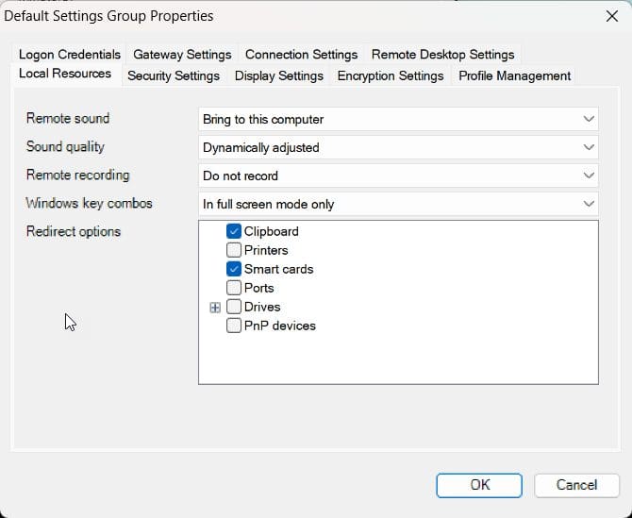Enable the Ports redirect checkbox
This screenshot has height=518, width=632.
pos(234,288)
